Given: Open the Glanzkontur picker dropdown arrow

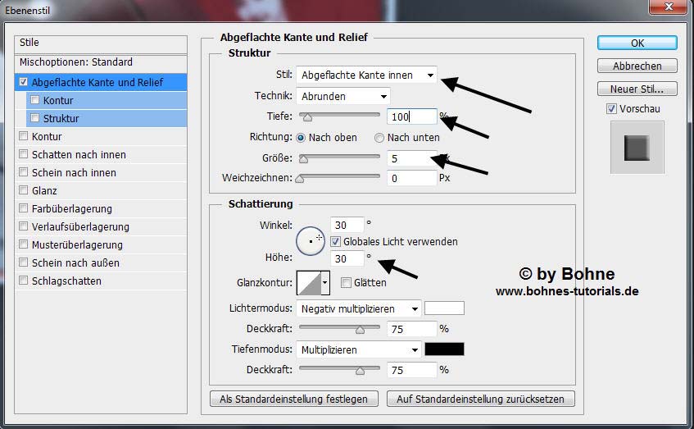Looking at the screenshot, I should point(325,283).
